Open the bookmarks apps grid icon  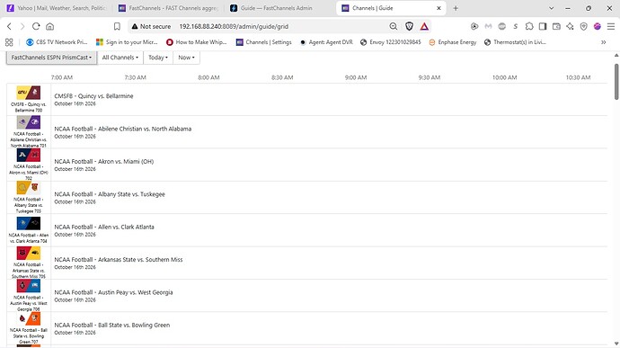(9, 42)
